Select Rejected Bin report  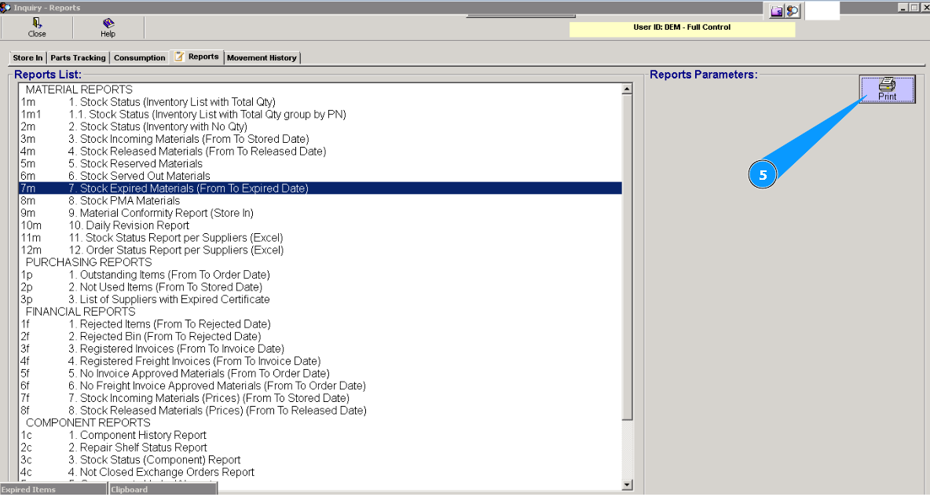[320, 336]
